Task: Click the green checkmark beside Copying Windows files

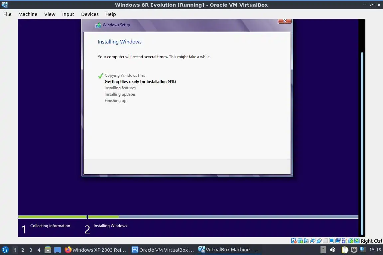Action: tap(100, 76)
